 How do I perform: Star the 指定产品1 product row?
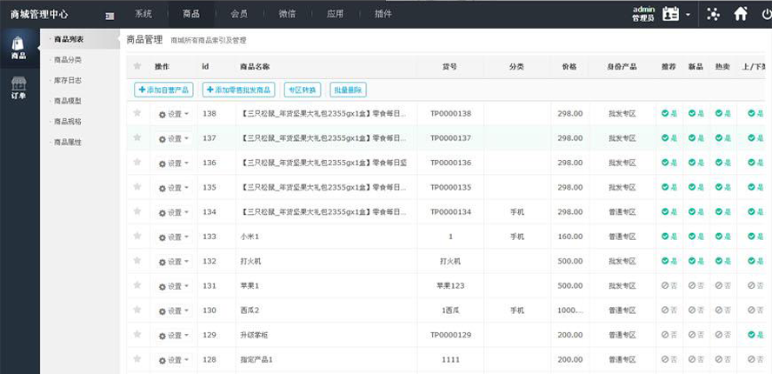(137, 359)
